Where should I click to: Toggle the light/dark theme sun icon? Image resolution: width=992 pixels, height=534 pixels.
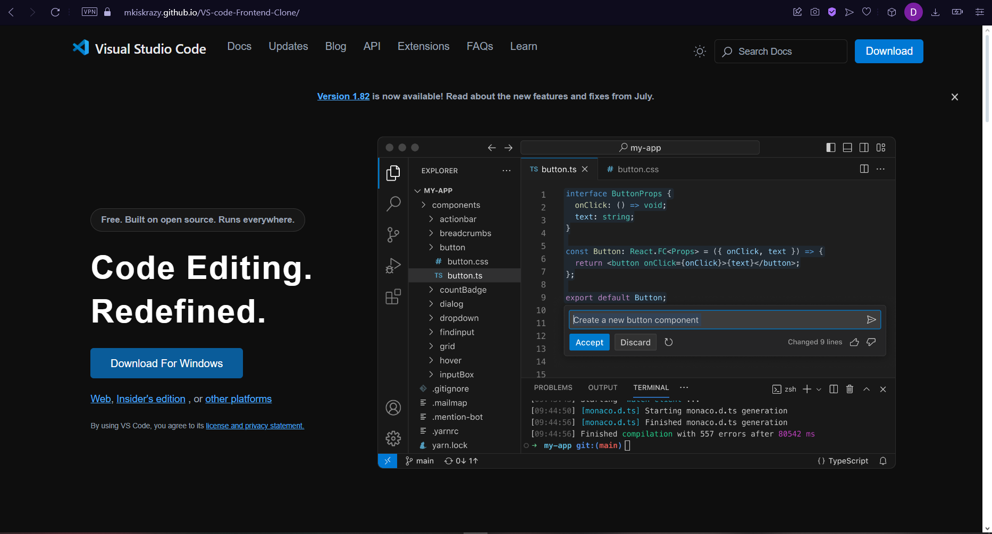pos(700,51)
